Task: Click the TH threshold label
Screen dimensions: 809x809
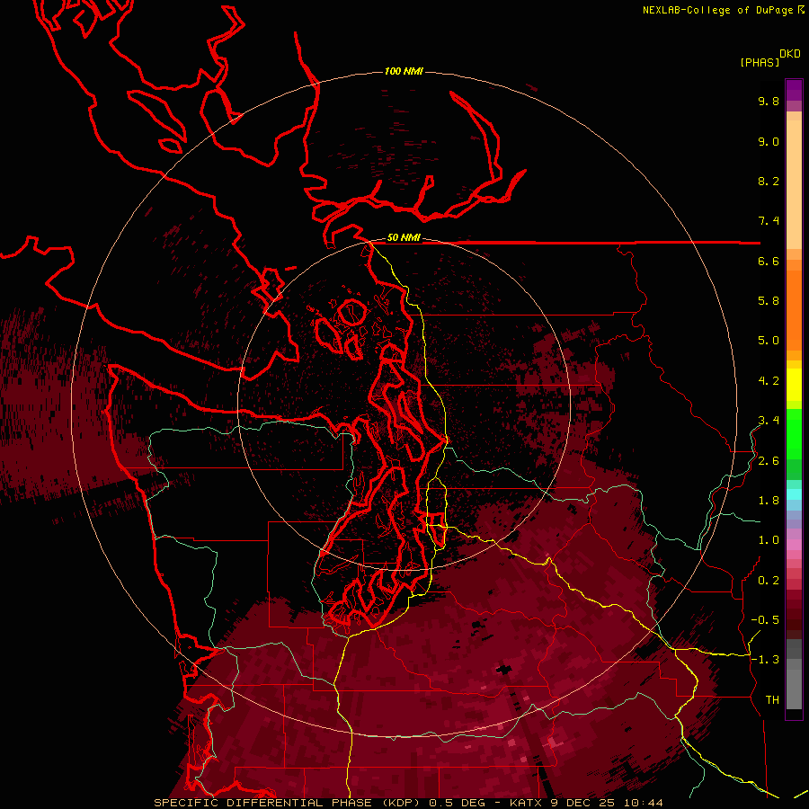Action: coord(772,700)
